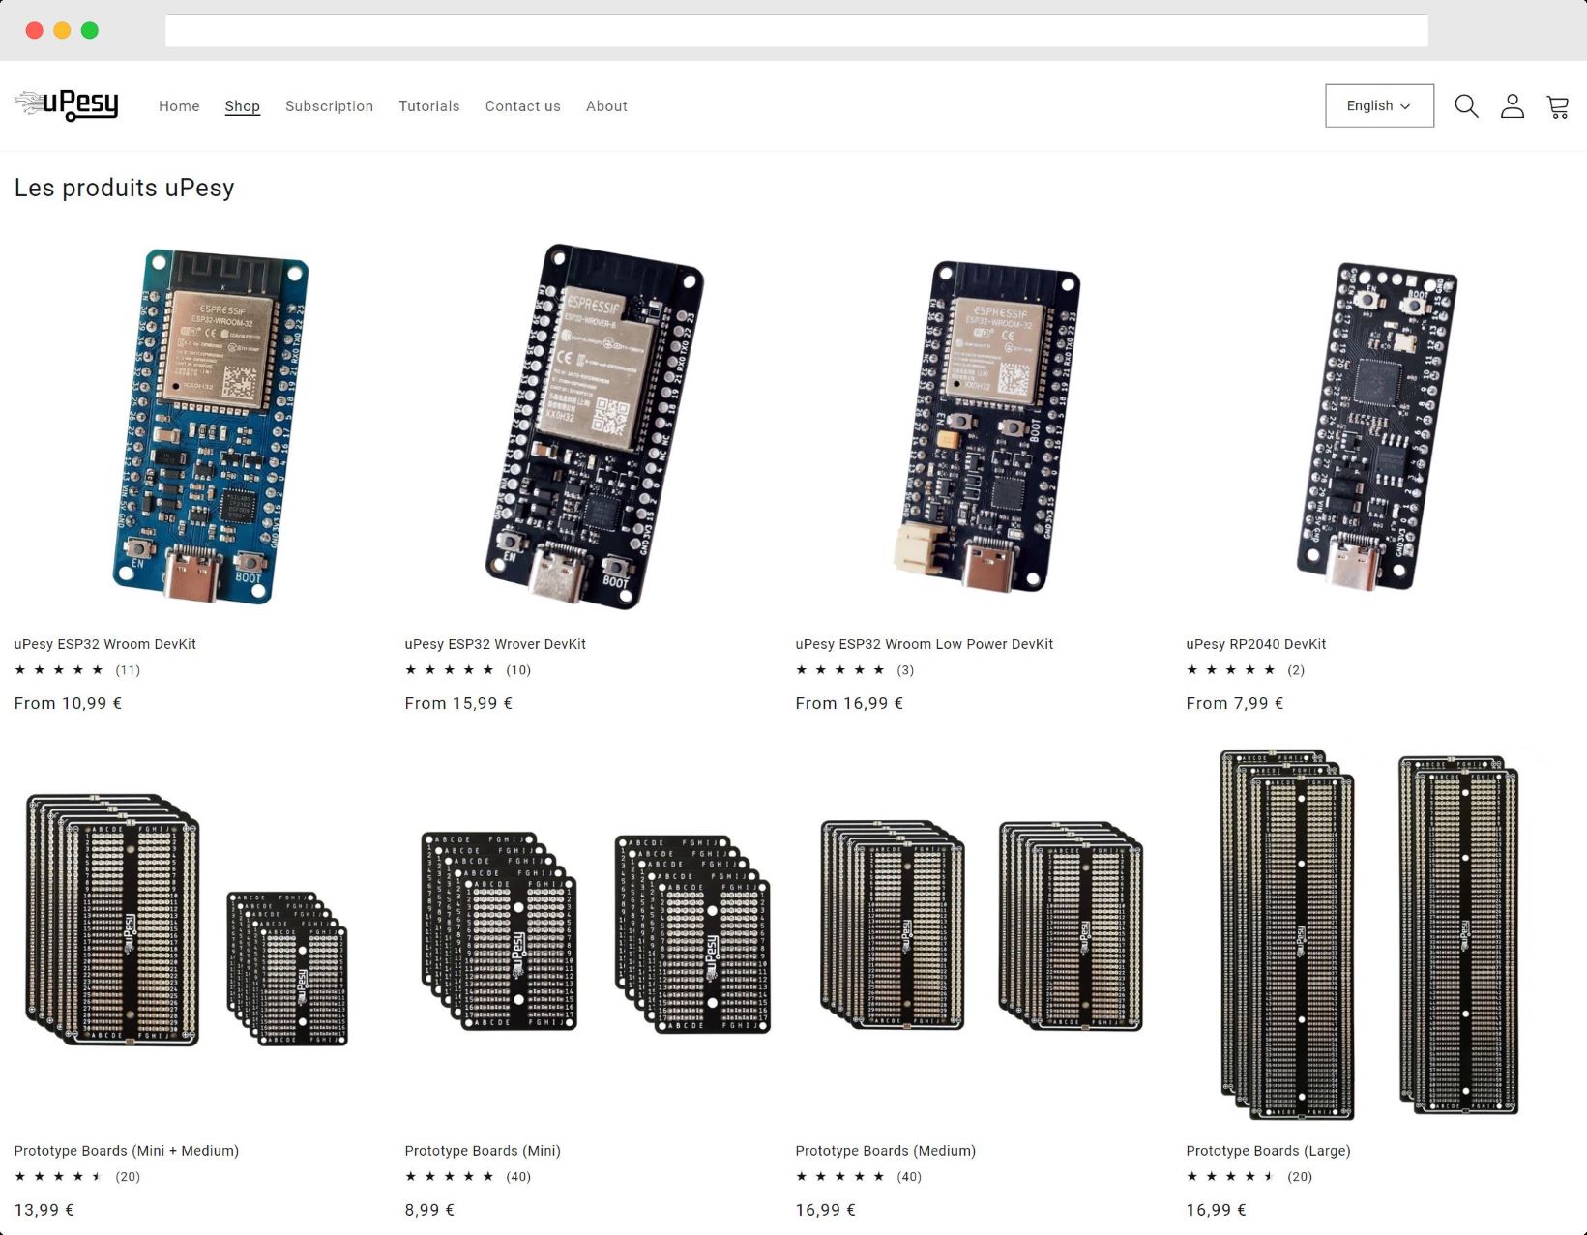Click the uPesy logo
This screenshot has height=1235, width=1587.
pos(67,104)
